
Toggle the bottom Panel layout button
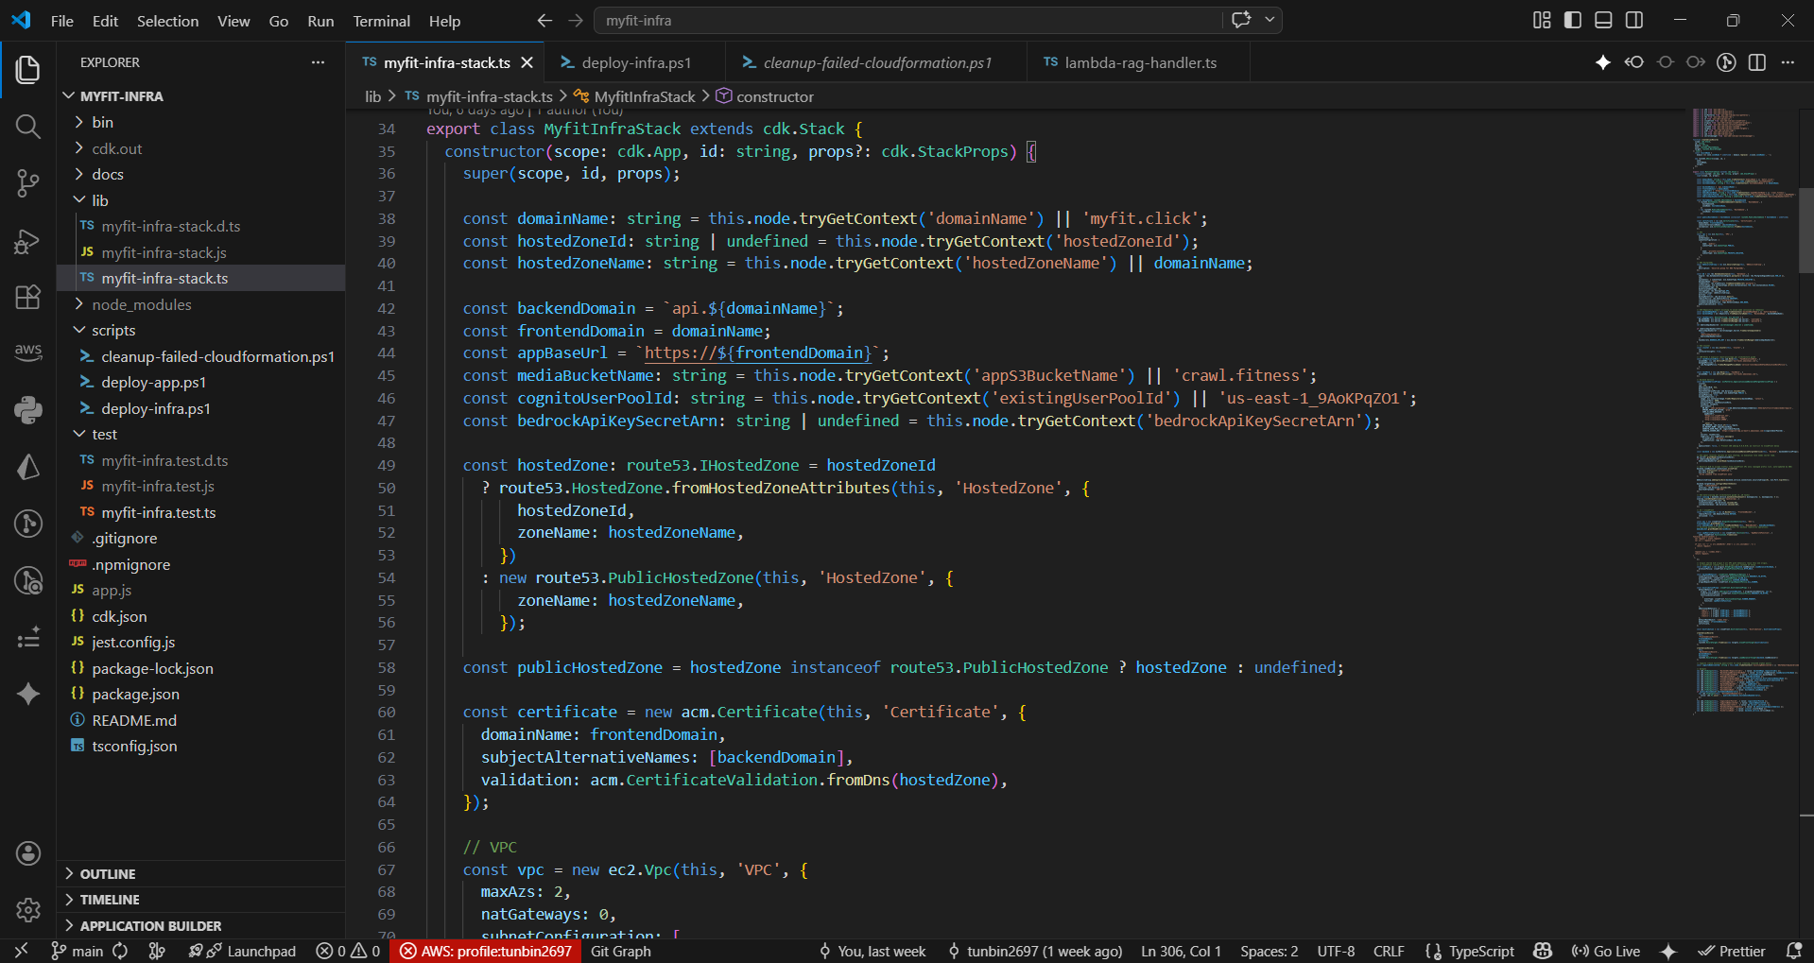1603,20
